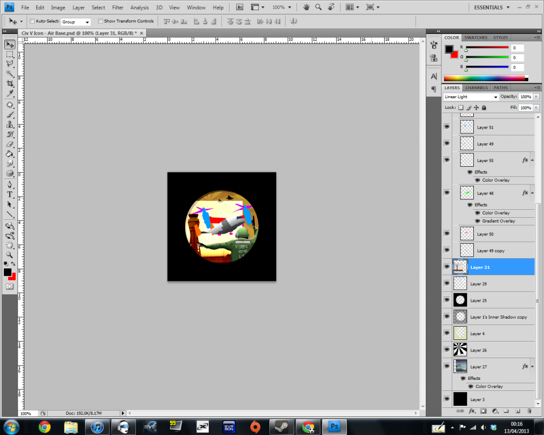The width and height of the screenshot is (544, 435).
Task: Toggle Gradient Overlay effect visibility
Action: (x=478, y=221)
